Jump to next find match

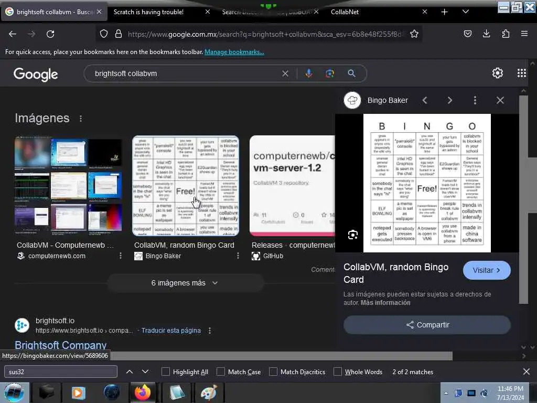point(145,372)
